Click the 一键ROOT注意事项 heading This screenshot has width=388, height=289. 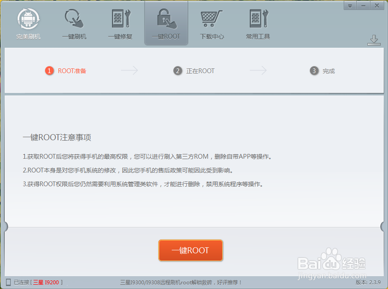point(57,137)
